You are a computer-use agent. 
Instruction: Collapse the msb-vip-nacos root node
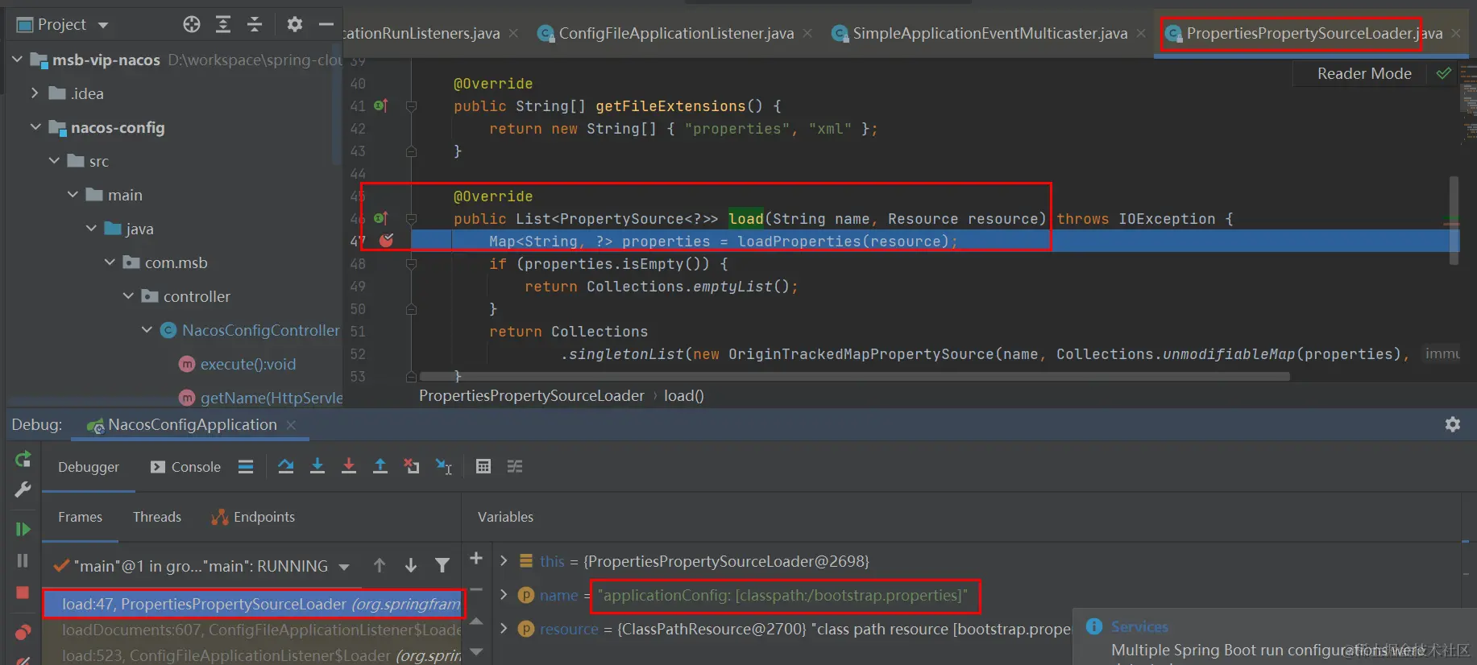(17, 60)
